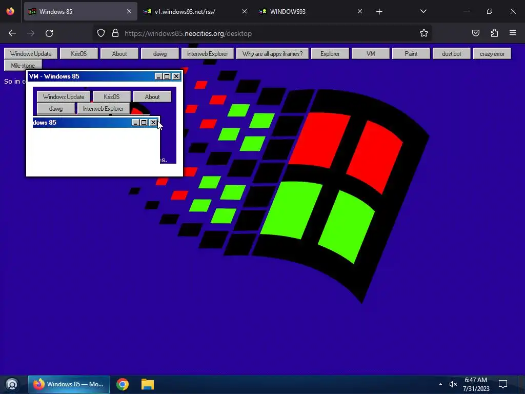525x394 pixels.
Task: Open Interweb Explorer on the desktop toolbar
Action: tap(207, 53)
